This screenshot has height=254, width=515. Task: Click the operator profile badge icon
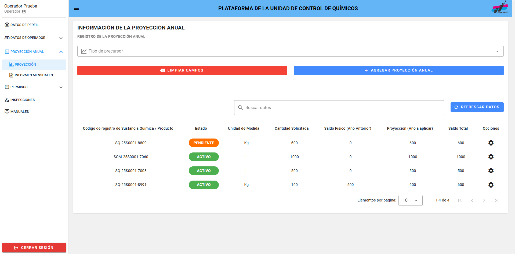(x=24, y=12)
